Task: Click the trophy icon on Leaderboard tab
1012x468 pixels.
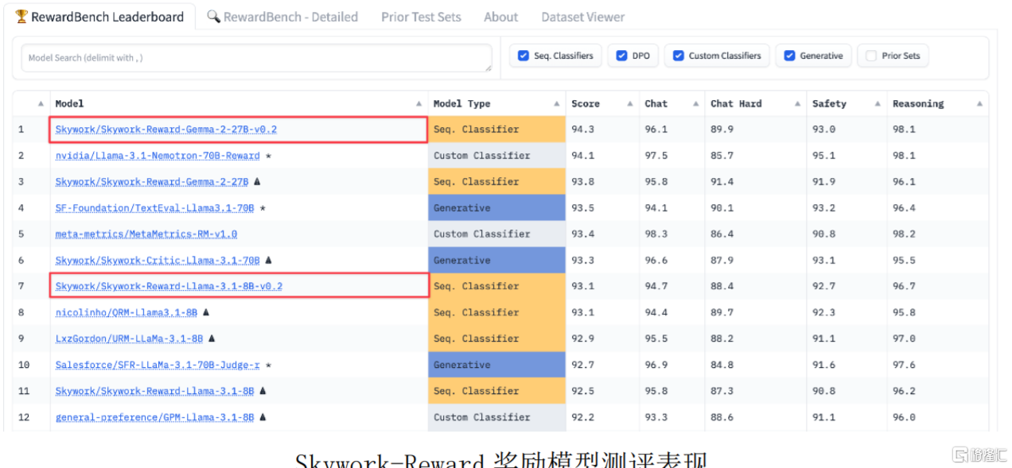Action: pyautogui.click(x=21, y=16)
